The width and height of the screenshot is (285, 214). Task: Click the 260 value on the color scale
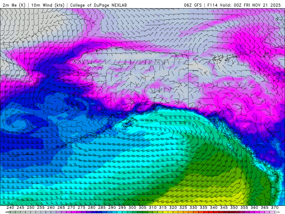[x=51, y=208]
